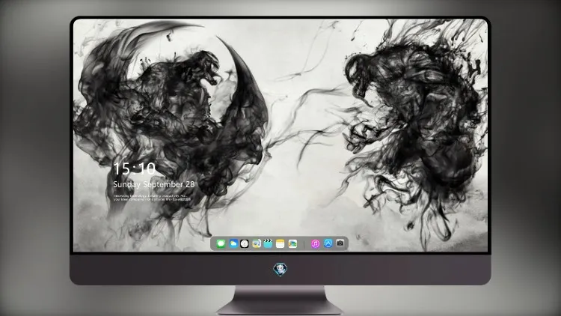Open the colorful files app beside Notes

292,244
